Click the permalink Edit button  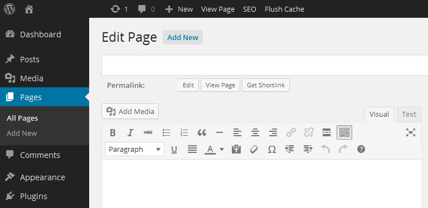pos(188,85)
